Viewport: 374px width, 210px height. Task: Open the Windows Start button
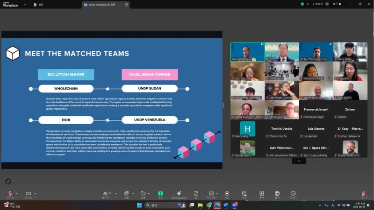139,205
